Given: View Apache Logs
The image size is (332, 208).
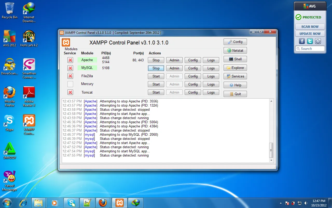Looking at the screenshot, I should (211, 60).
